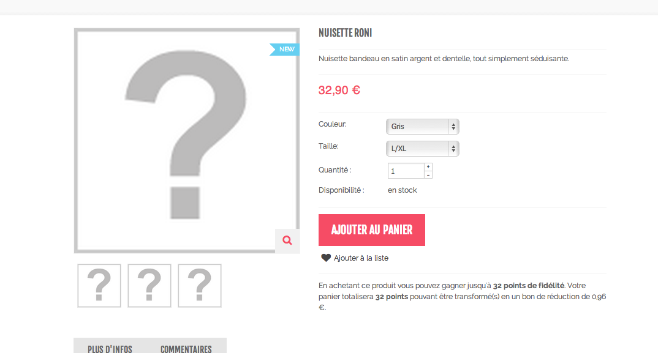Increase quantity with the plus button
This screenshot has height=353, width=658.
(428, 167)
